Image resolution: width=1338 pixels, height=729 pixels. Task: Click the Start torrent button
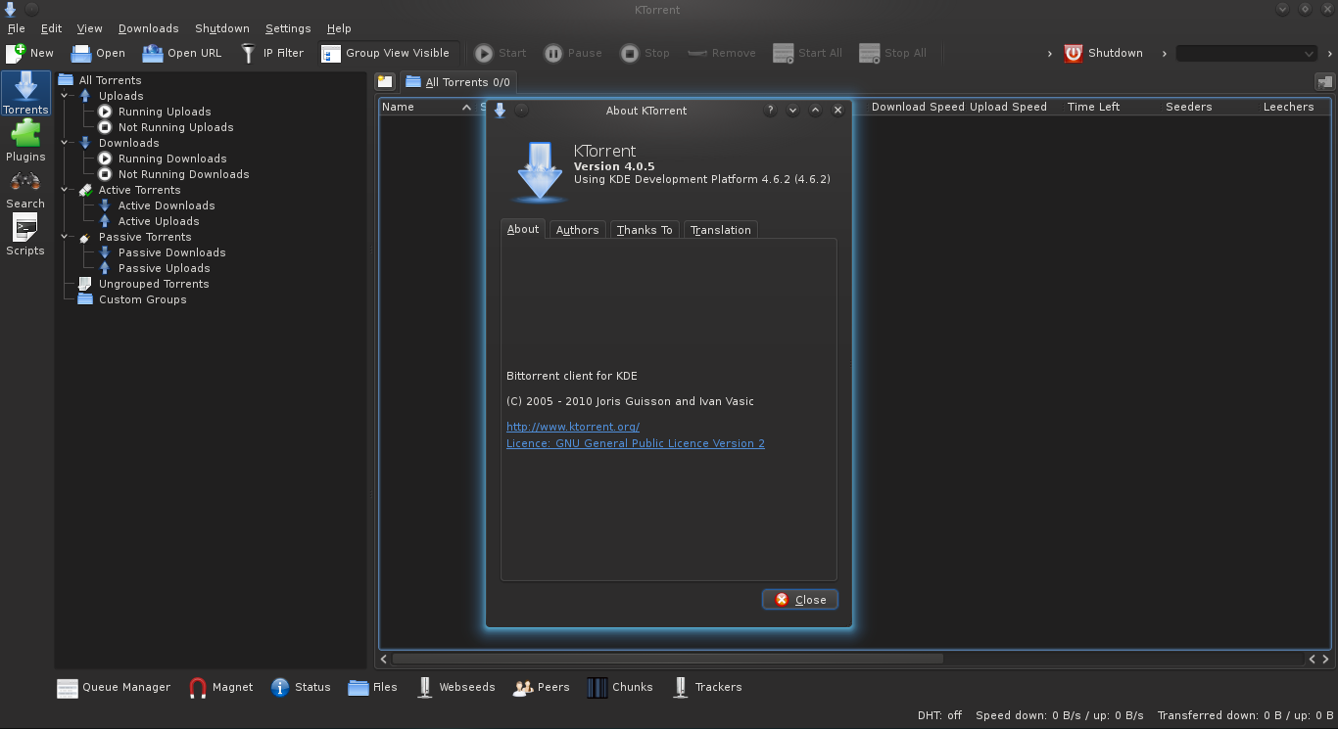pyautogui.click(x=501, y=53)
